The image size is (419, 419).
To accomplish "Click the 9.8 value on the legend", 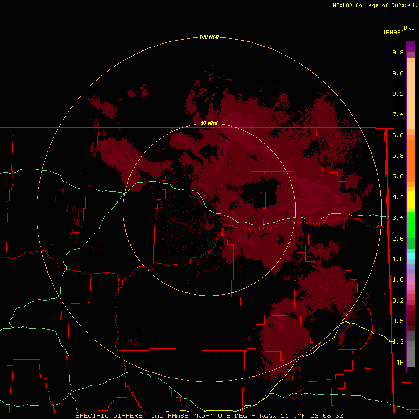I will click(x=398, y=52).
